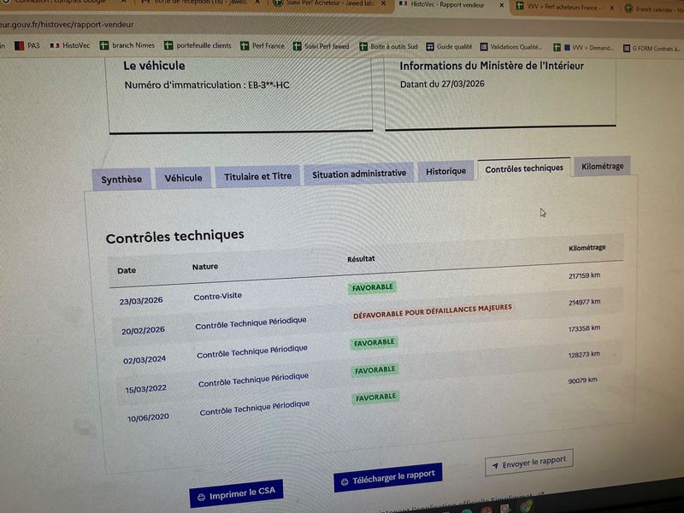Click Contrôle Technique Périodique in the 15/03/2022 row
684x513 pixels.
253,380
